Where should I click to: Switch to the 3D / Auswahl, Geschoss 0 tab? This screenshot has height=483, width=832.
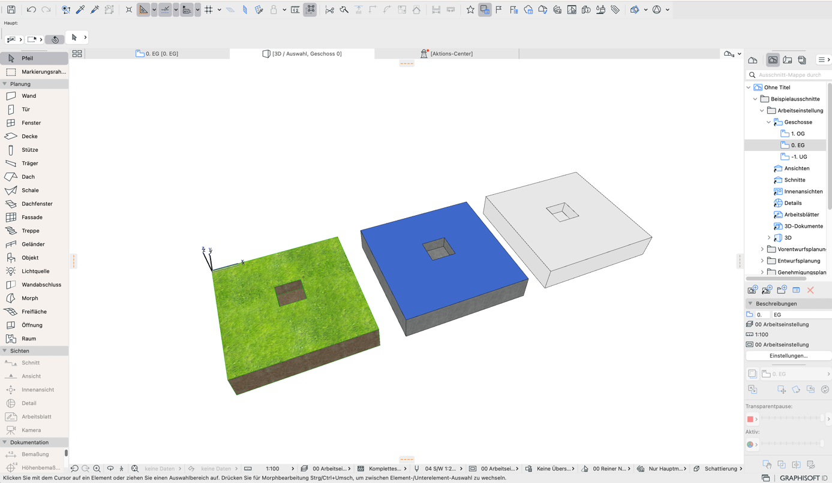[x=302, y=53]
